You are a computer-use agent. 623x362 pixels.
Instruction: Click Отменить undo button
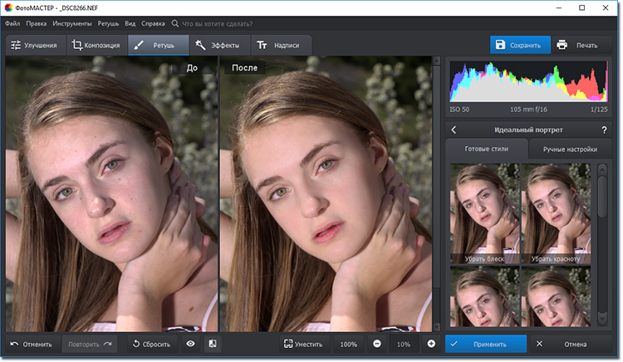click(32, 344)
